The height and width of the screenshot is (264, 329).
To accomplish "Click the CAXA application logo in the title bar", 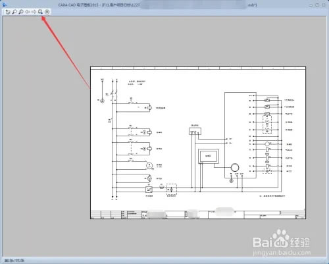I will [4, 5].
